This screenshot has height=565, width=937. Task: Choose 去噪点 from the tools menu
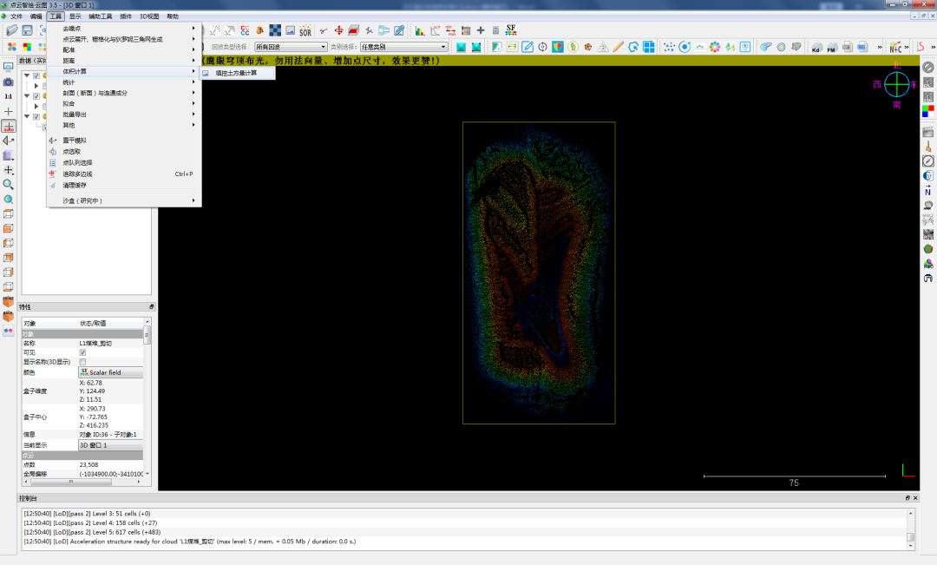point(124,28)
